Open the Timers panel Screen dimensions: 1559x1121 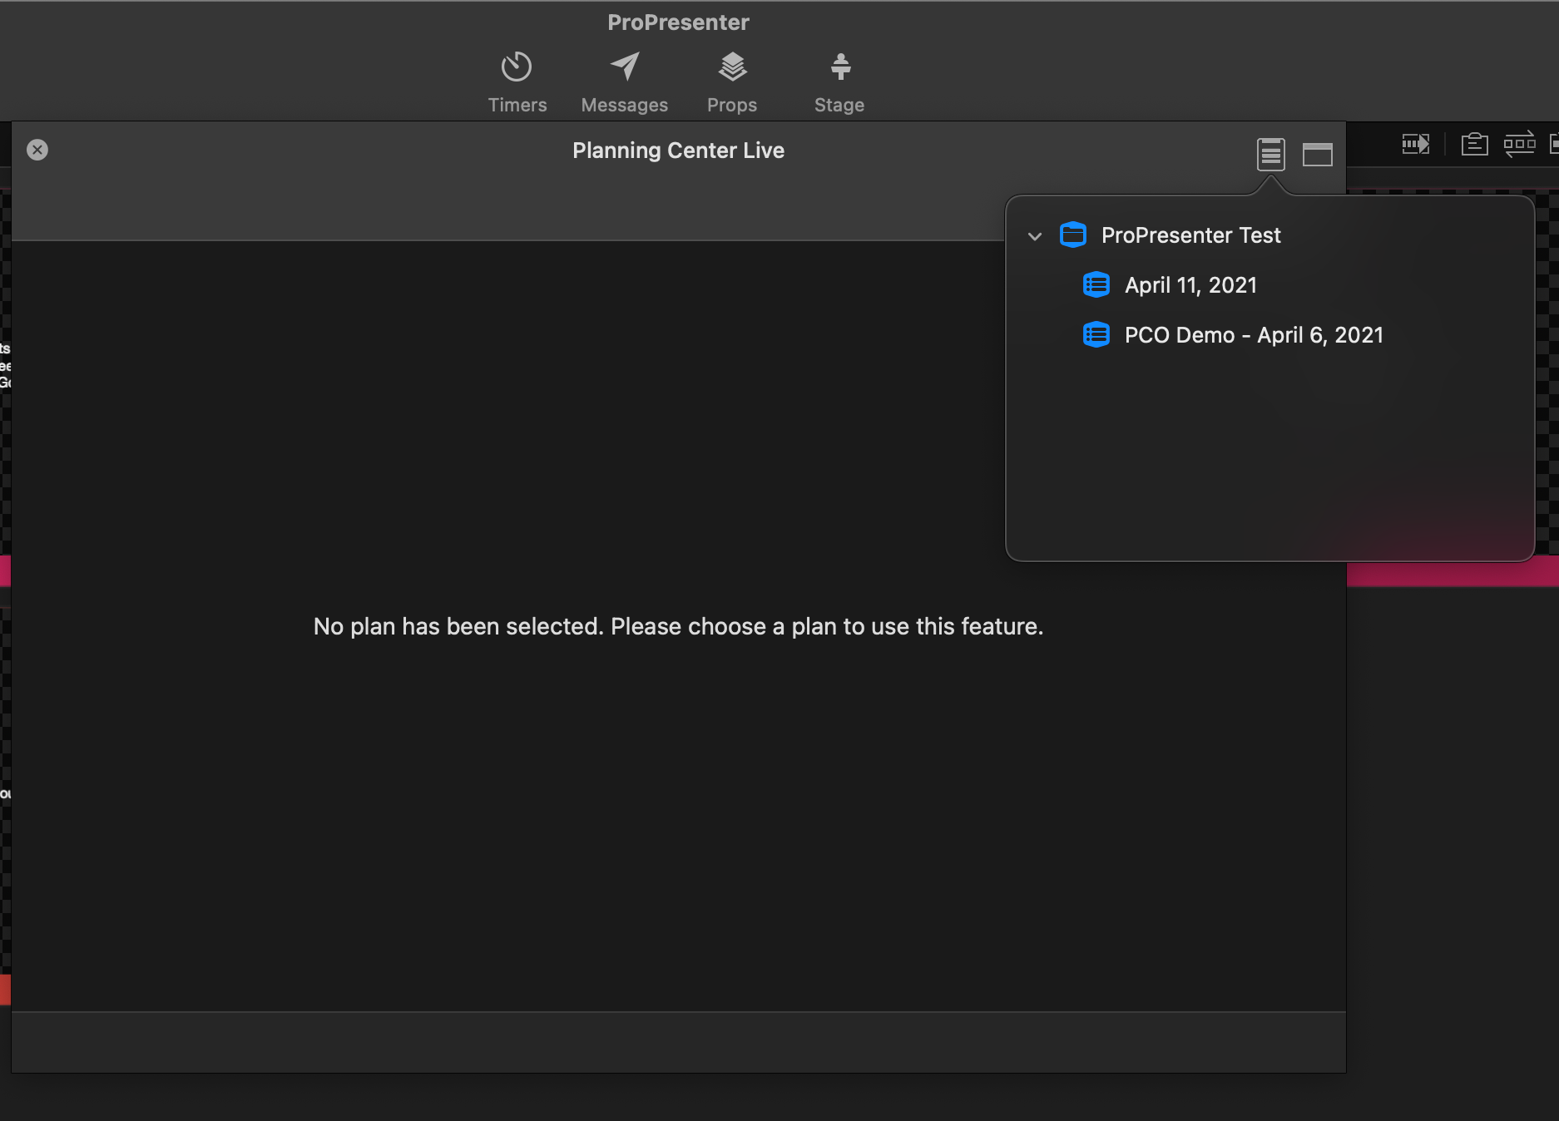tap(517, 82)
